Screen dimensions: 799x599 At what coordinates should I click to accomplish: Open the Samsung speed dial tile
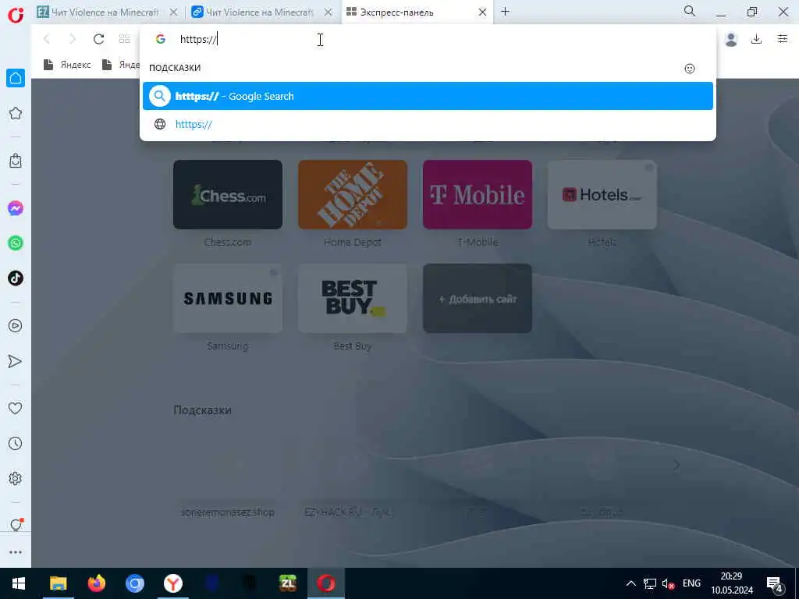228,298
